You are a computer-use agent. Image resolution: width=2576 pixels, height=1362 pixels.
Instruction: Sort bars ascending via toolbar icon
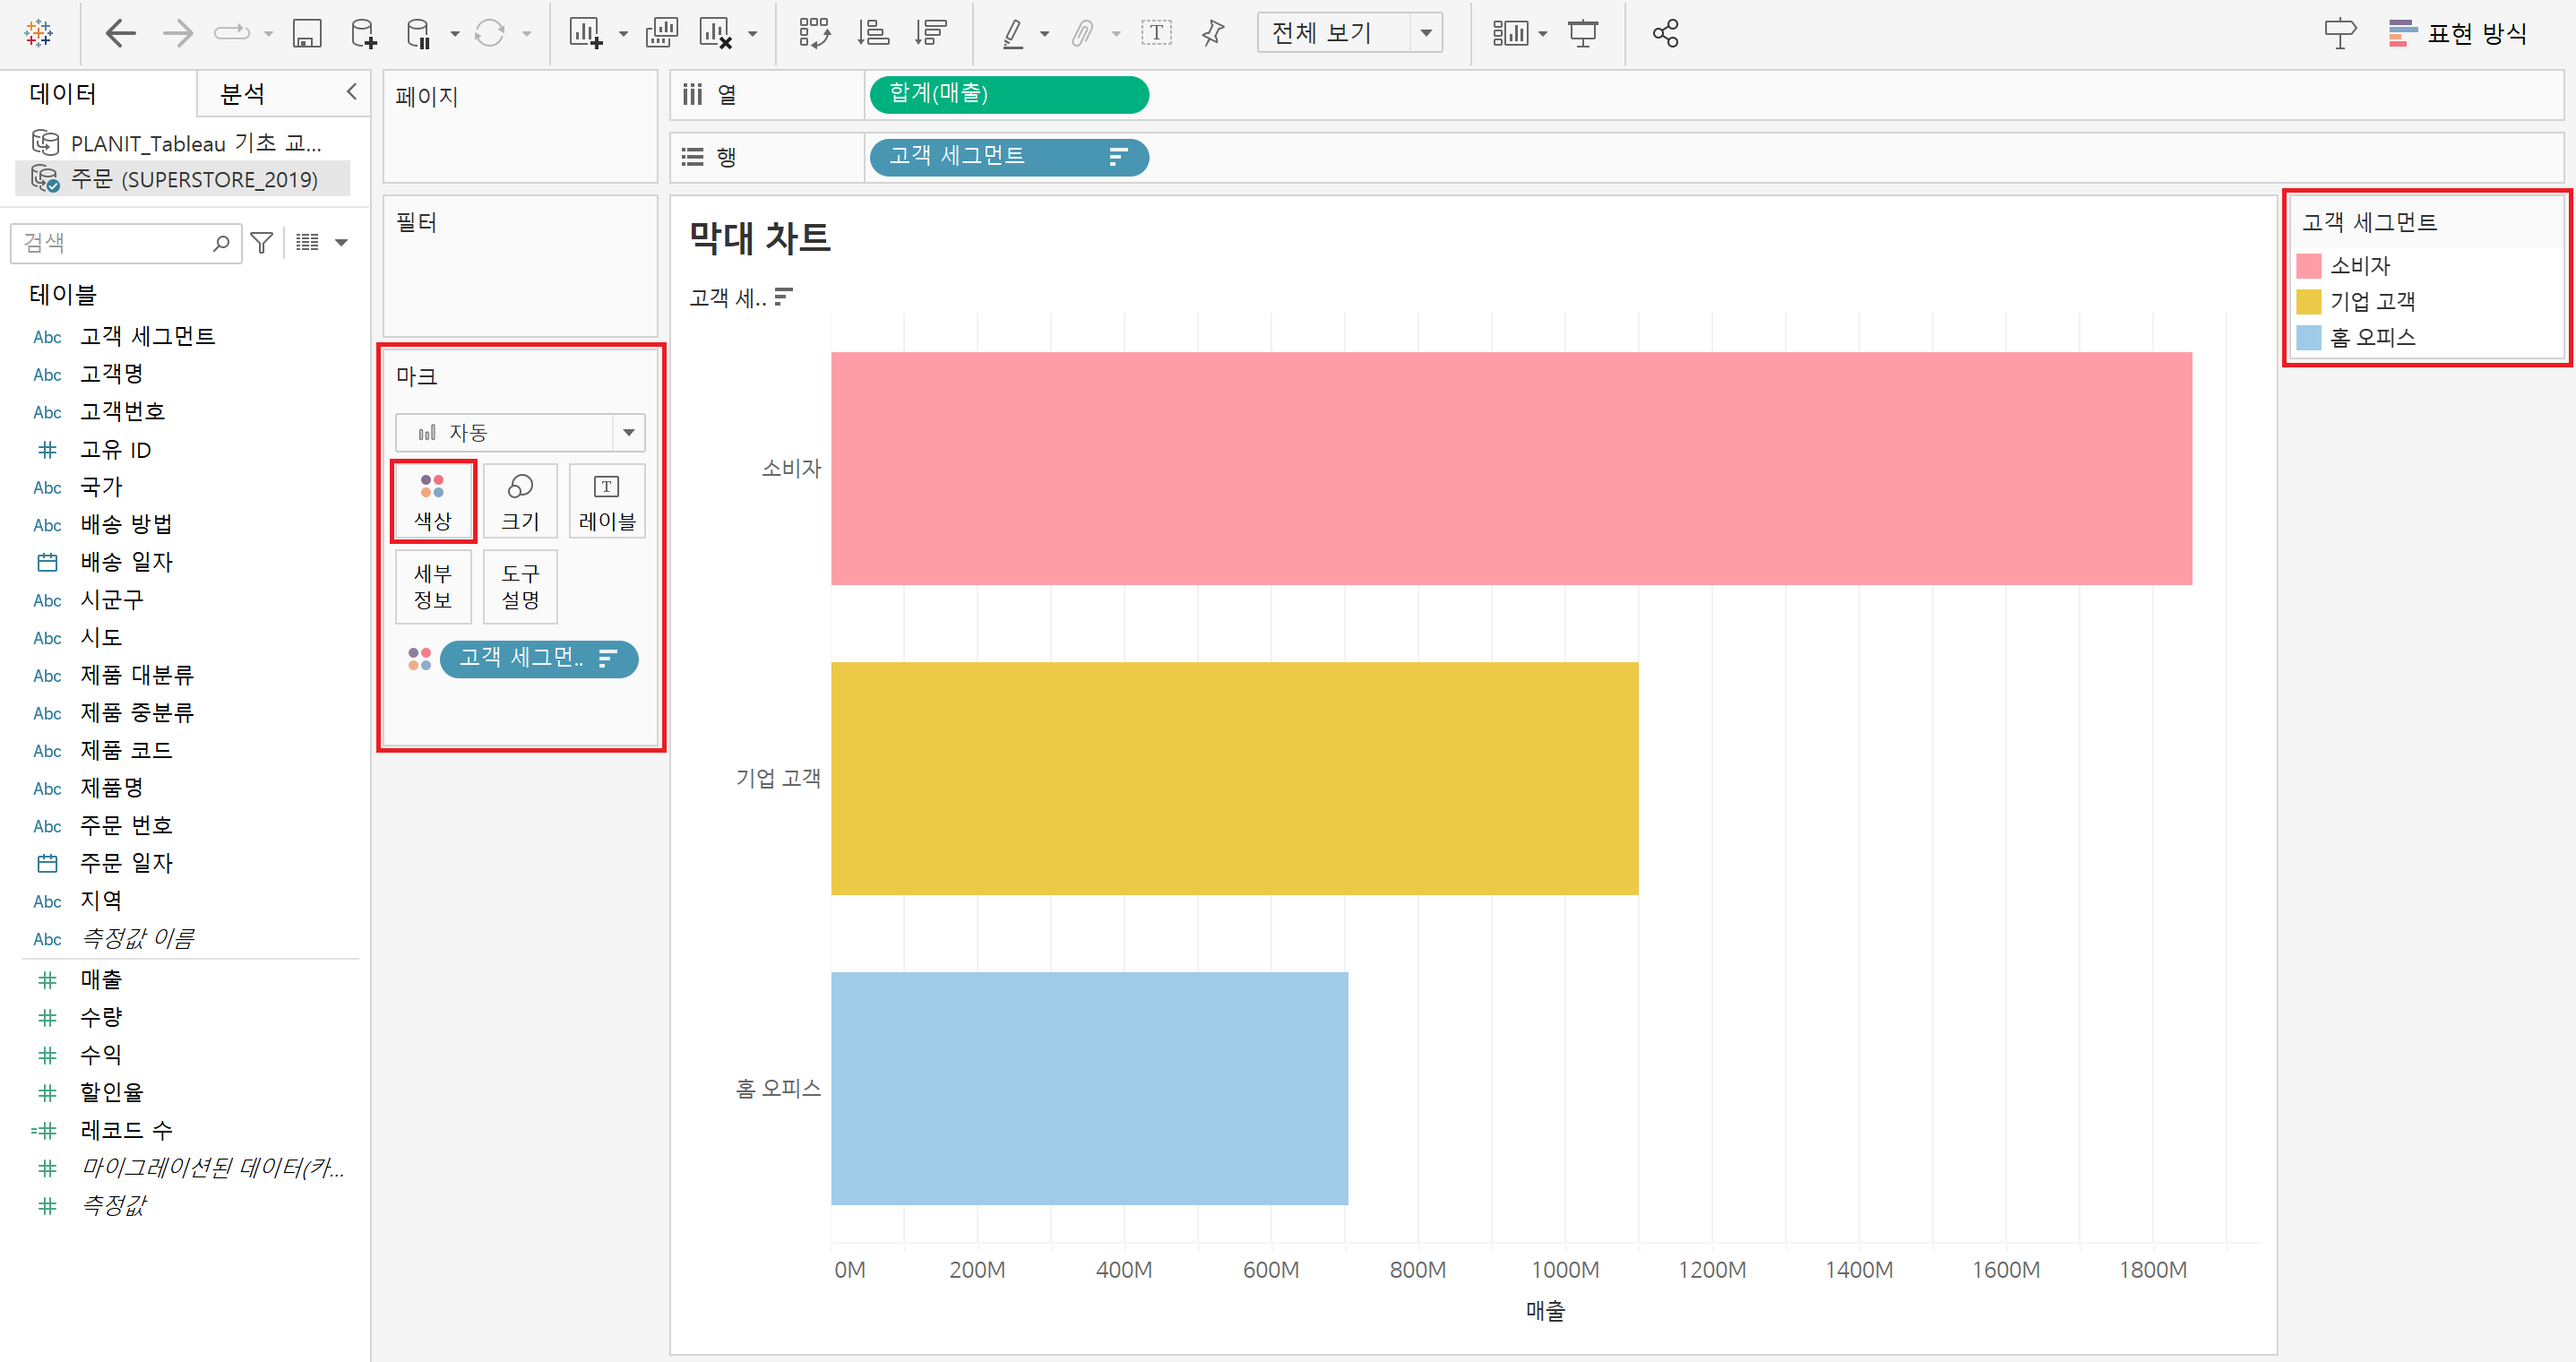(872, 33)
